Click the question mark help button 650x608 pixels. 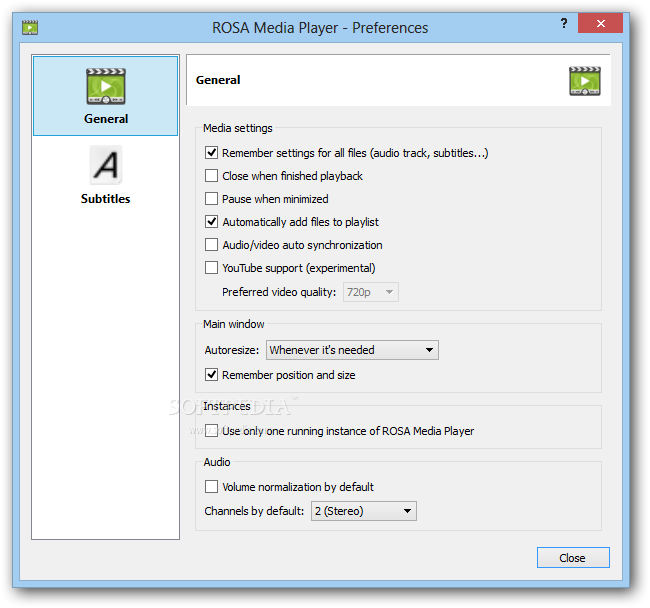[564, 23]
